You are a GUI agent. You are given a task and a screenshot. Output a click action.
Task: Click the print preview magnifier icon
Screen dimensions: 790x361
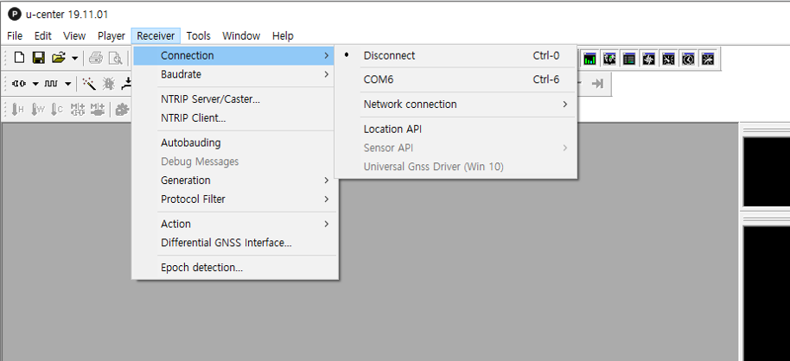pos(116,59)
